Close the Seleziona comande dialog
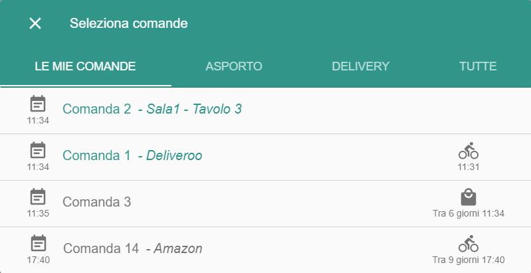The image size is (531, 273). 35,23
